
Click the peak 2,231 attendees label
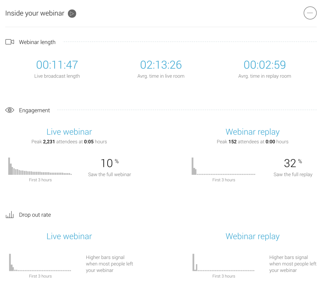69,142
